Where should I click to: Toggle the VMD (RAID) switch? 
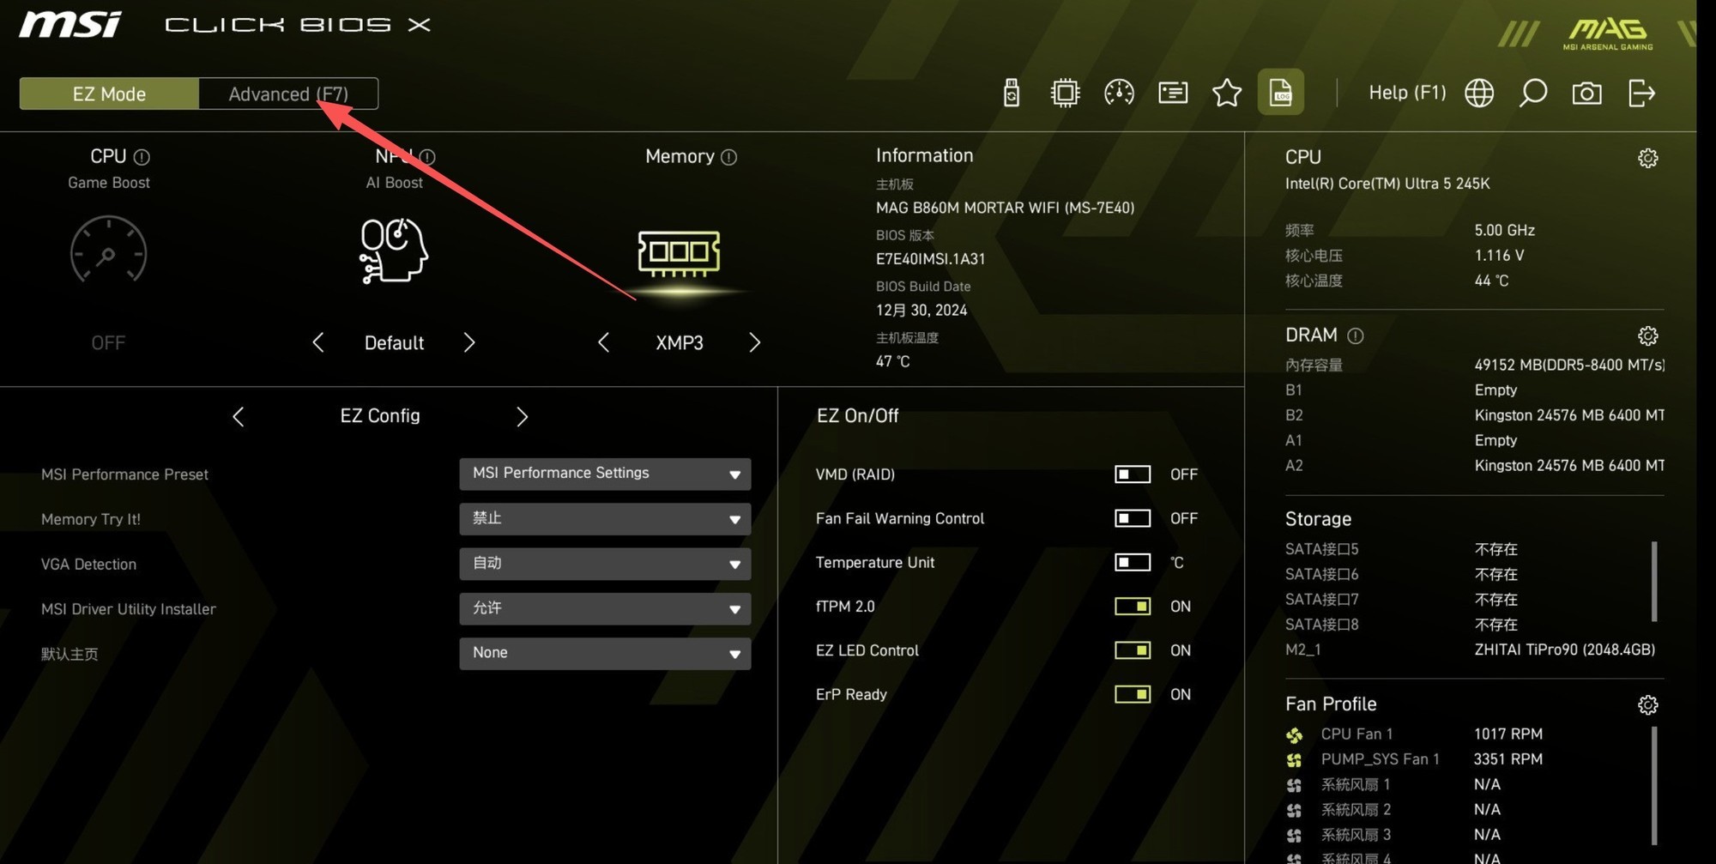tap(1133, 474)
